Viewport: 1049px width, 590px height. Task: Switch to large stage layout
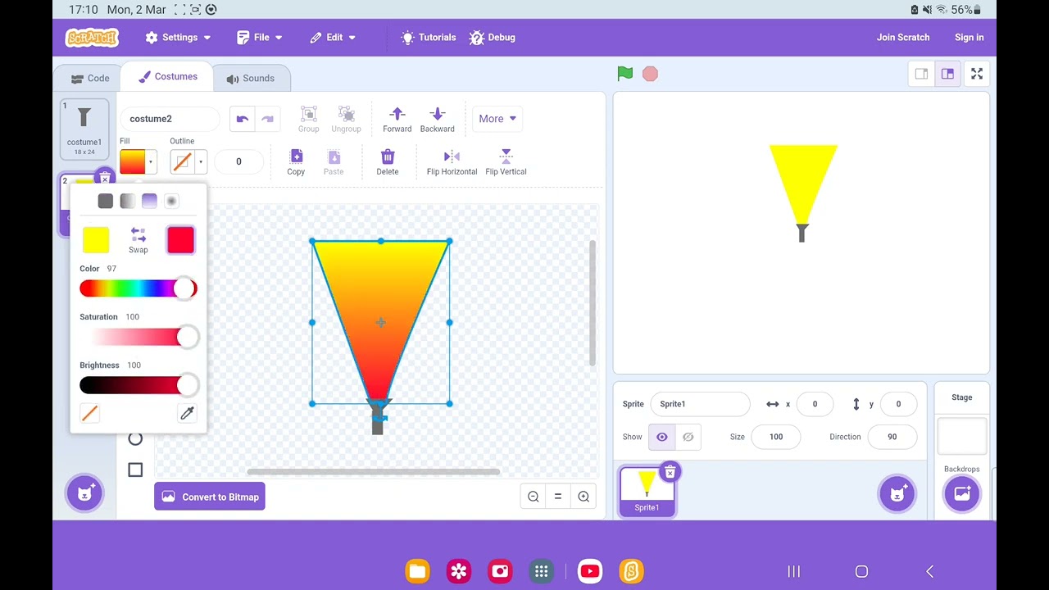point(947,74)
